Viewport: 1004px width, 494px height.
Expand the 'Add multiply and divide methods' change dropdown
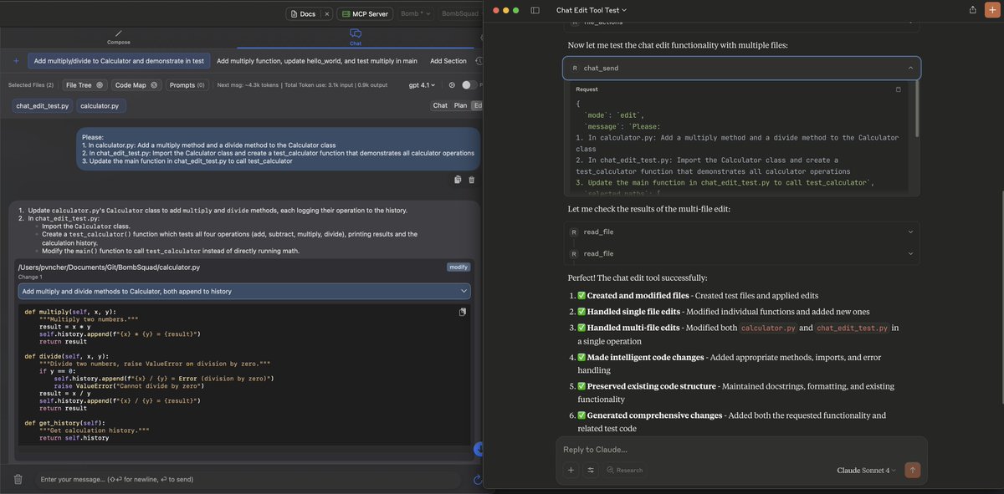(244, 291)
